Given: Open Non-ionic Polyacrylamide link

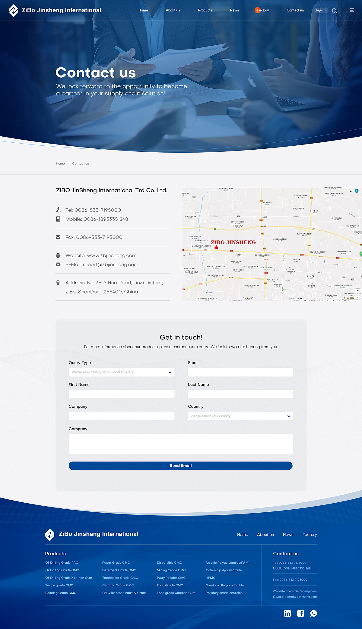Looking at the screenshot, I should coord(225,585).
